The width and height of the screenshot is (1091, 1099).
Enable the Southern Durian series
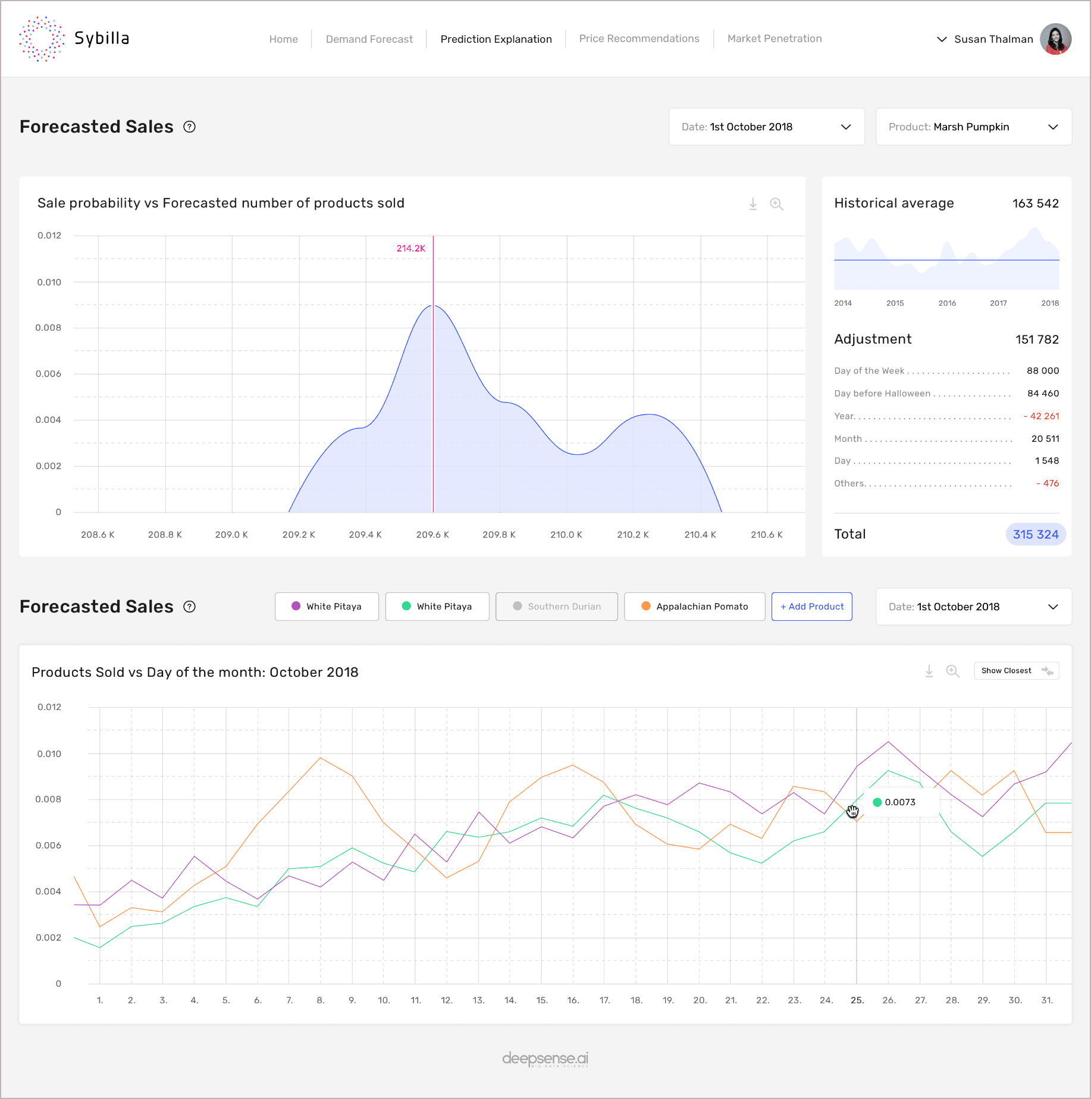tap(557, 607)
